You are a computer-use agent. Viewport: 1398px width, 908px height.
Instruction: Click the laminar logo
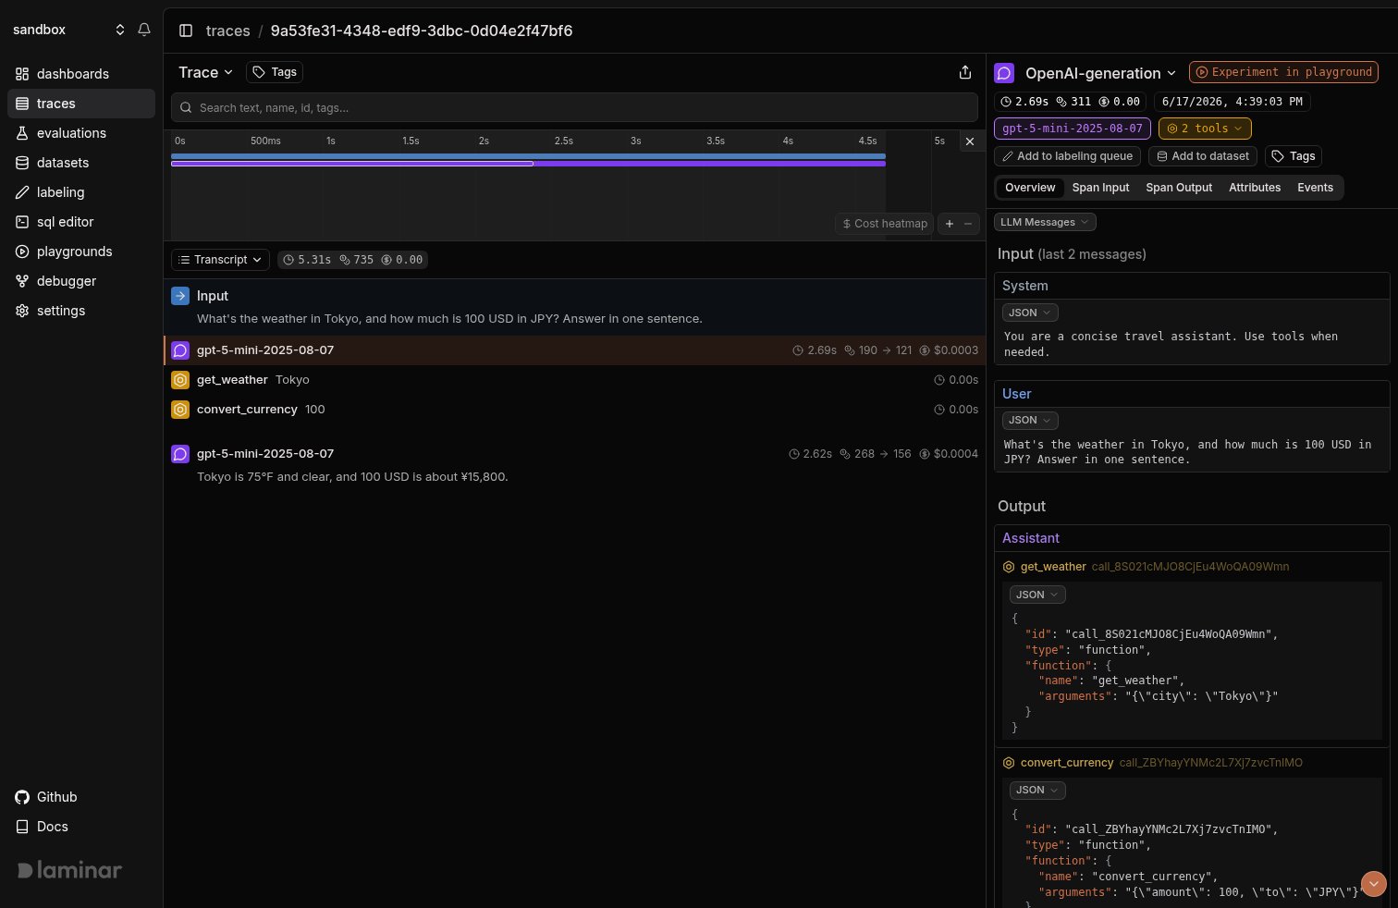(x=69, y=870)
